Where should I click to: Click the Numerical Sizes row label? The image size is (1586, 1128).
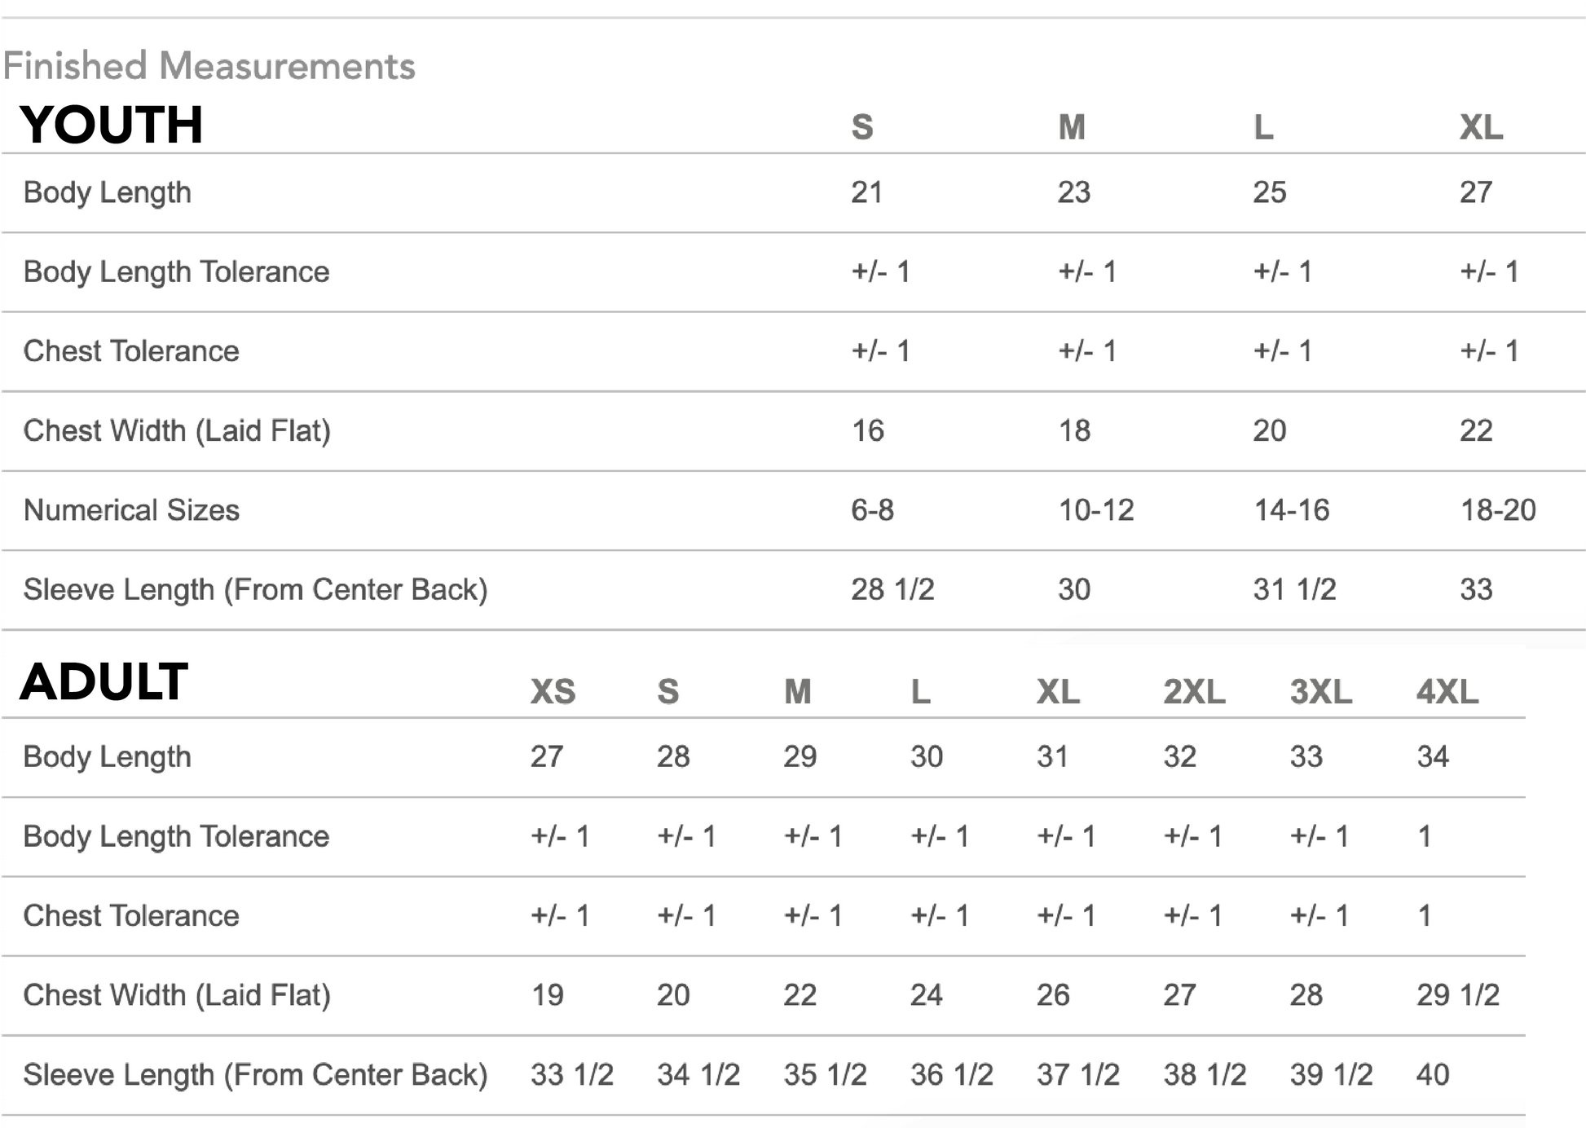pos(131,510)
